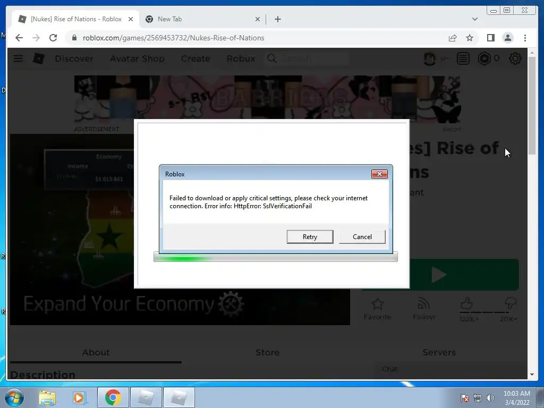Go back using Chrome's back arrow

coord(19,38)
